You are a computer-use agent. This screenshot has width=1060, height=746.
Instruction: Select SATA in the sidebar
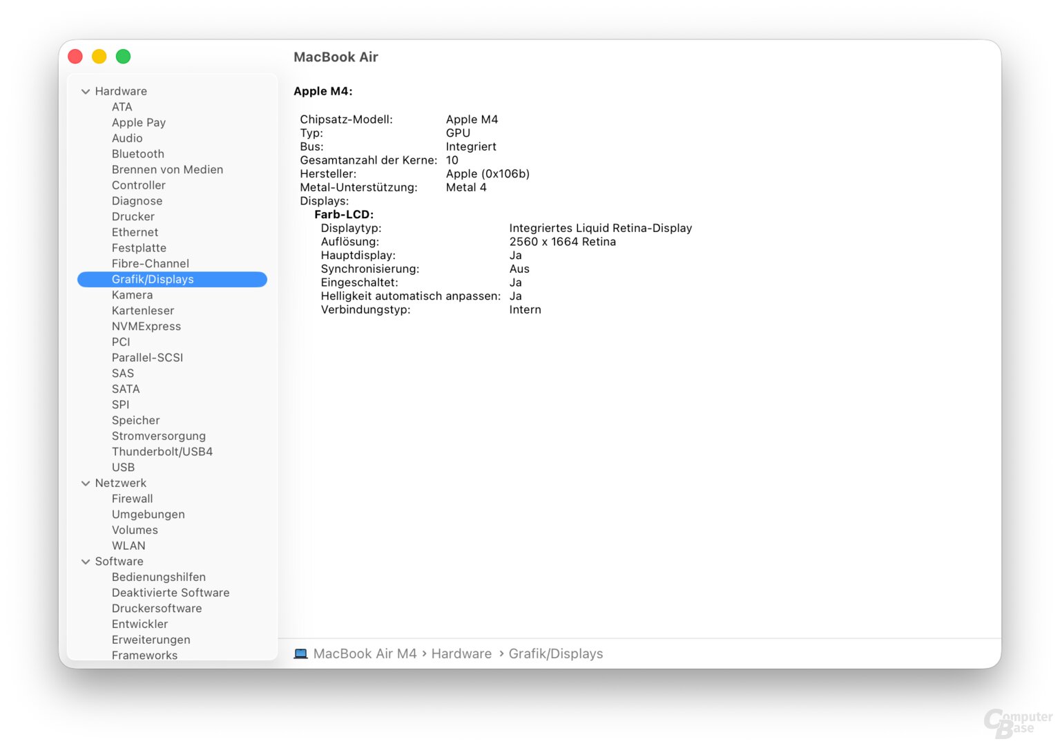tap(126, 389)
